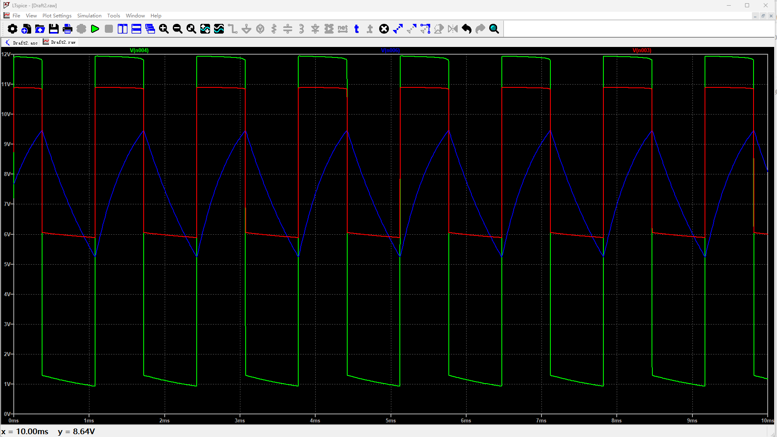Click the greyed redo arrow icon
This screenshot has width=777, height=437.
[480, 29]
